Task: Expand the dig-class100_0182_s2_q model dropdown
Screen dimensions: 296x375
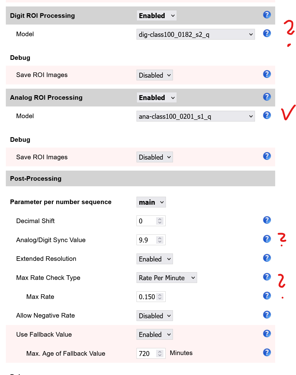Action: 195,34
